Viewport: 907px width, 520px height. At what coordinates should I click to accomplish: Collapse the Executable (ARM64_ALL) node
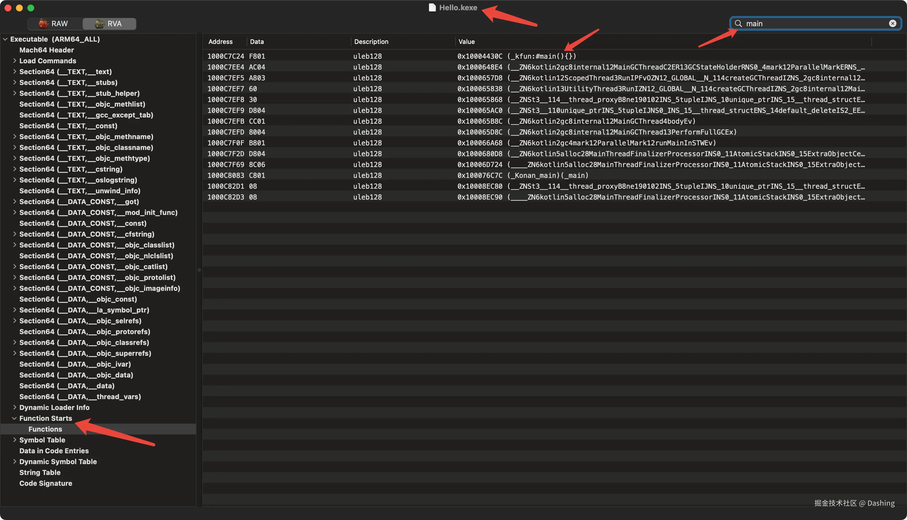[x=5, y=39]
